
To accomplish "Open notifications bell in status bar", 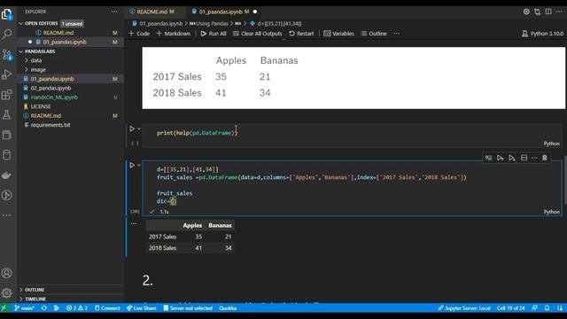I will pyautogui.click(x=548, y=308).
